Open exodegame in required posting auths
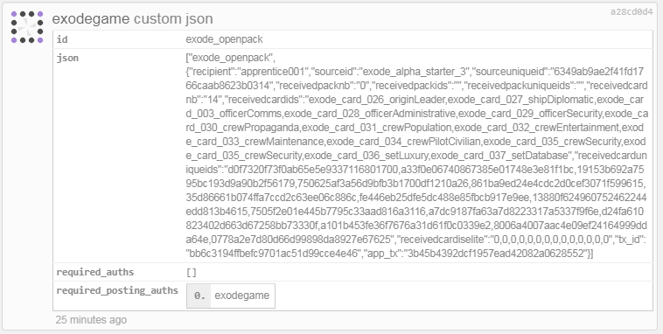Image resolution: width=663 pixels, height=334 pixels. point(242,296)
